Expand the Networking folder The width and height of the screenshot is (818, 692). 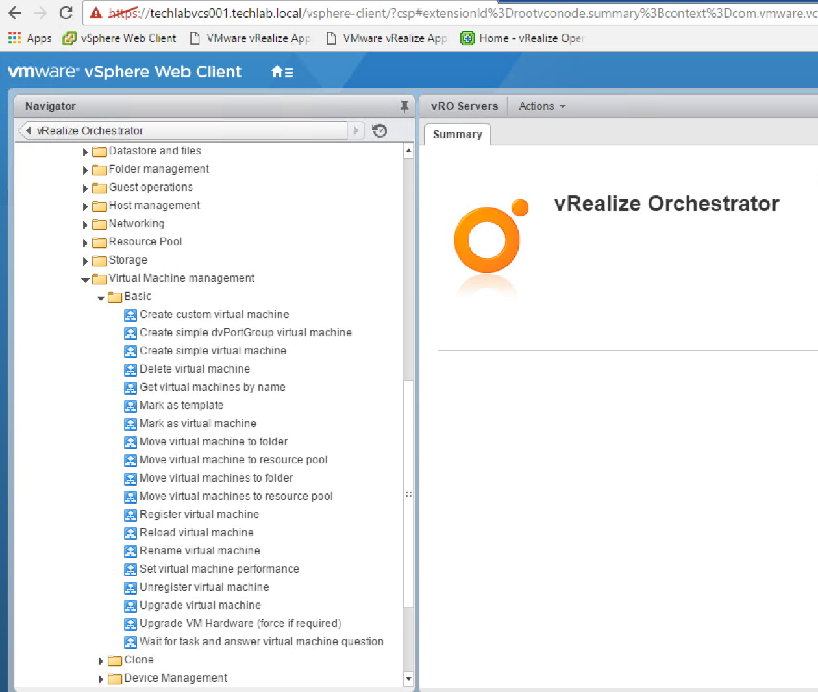point(85,225)
